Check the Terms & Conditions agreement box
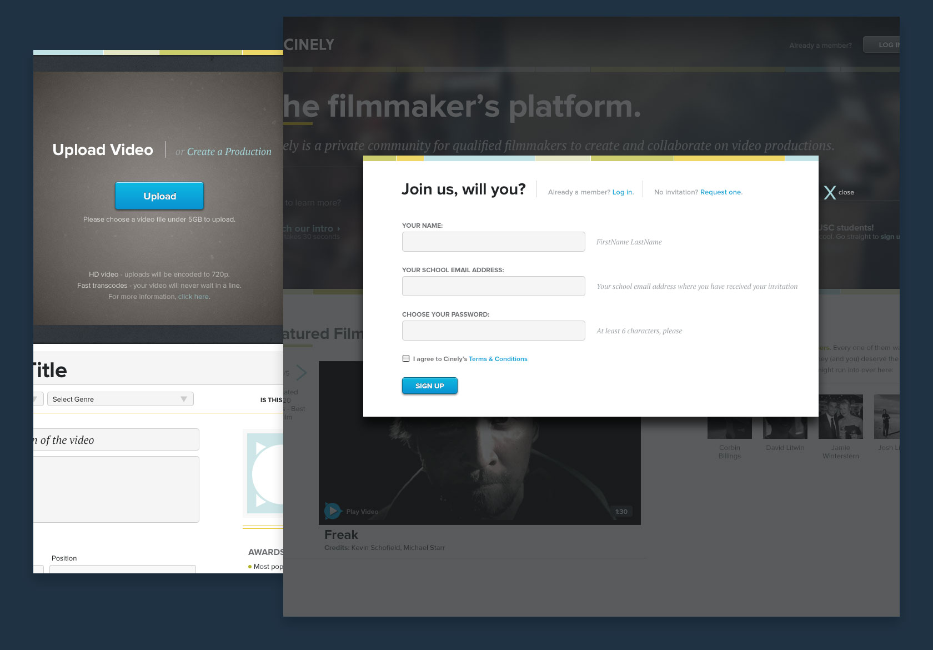This screenshot has width=933, height=650. click(406, 359)
